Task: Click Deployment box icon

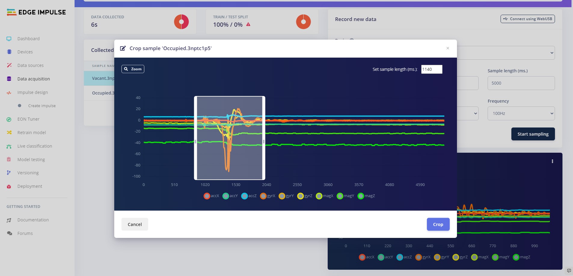Action: coord(9,187)
